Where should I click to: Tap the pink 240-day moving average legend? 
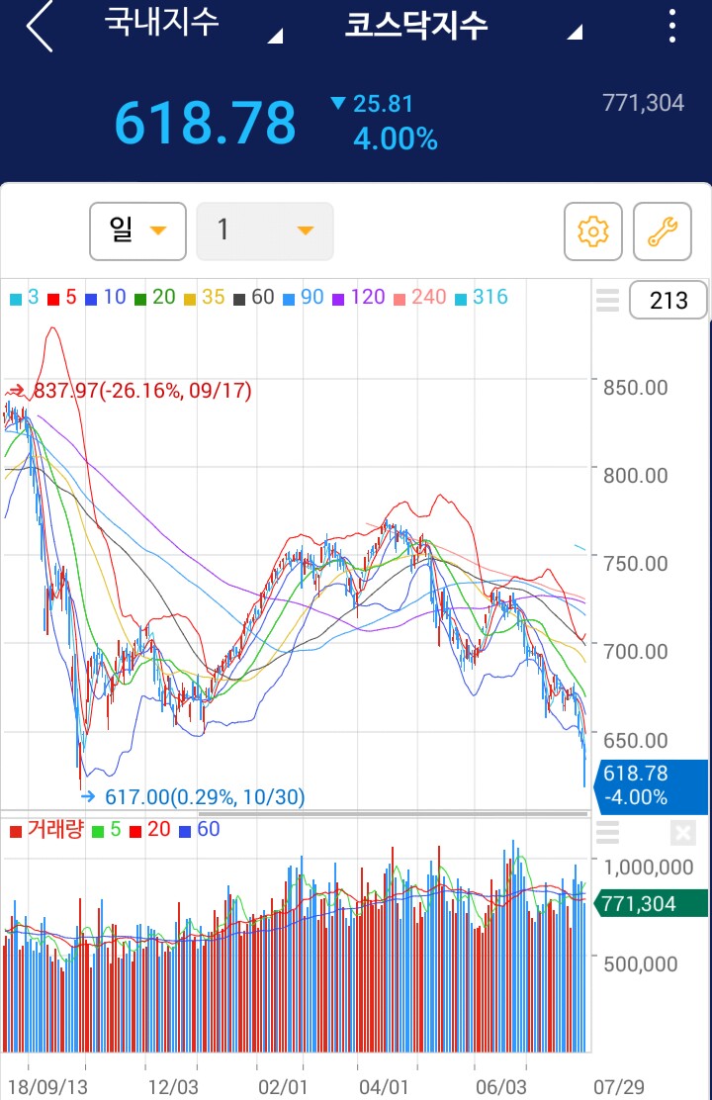click(x=419, y=298)
